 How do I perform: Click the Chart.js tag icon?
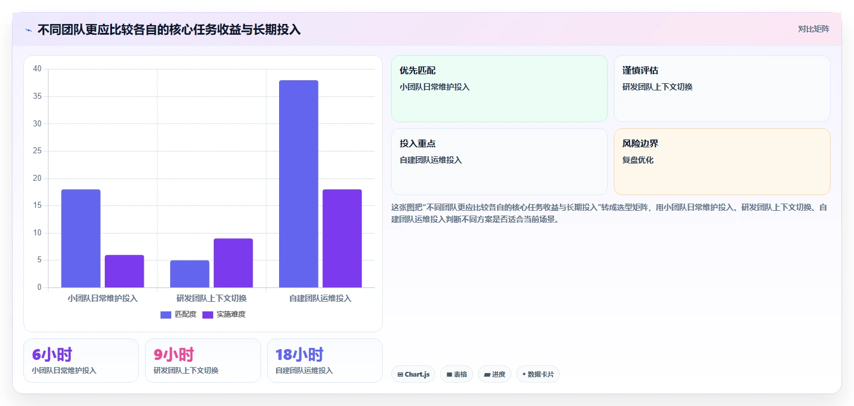click(x=400, y=375)
